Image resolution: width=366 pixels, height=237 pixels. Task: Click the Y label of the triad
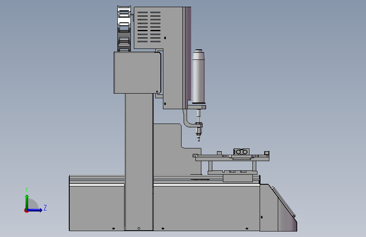coord(27,190)
